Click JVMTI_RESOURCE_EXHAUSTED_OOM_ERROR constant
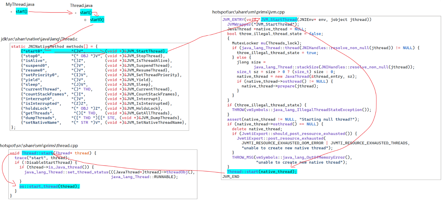445x201 pixels. [x=283, y=143]
